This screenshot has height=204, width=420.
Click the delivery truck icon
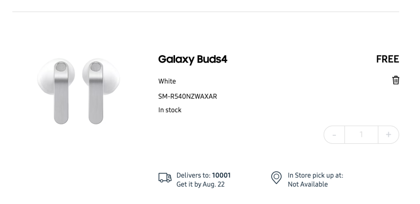point(165,178)
